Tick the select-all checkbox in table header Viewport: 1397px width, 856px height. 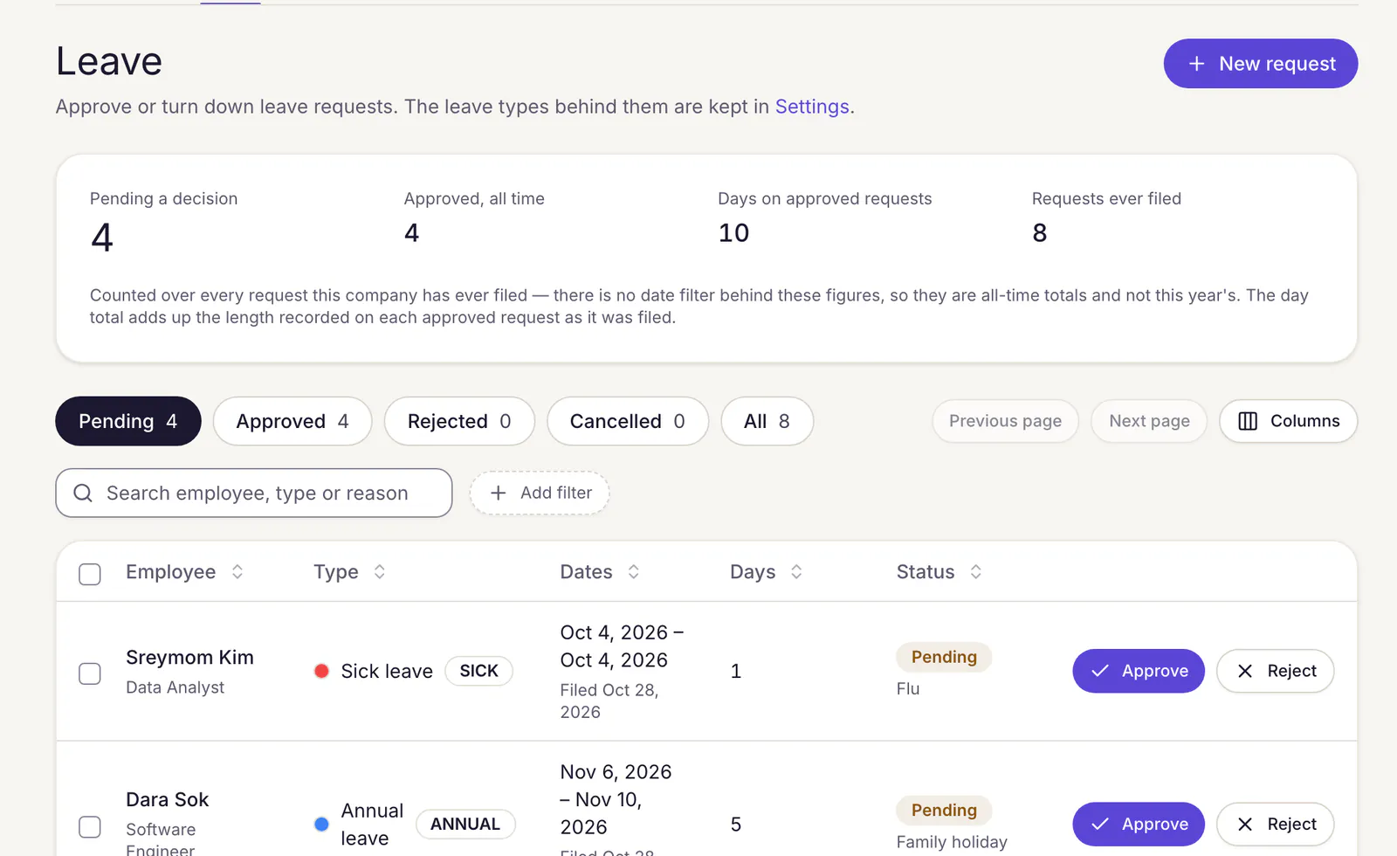click(90, 574)
